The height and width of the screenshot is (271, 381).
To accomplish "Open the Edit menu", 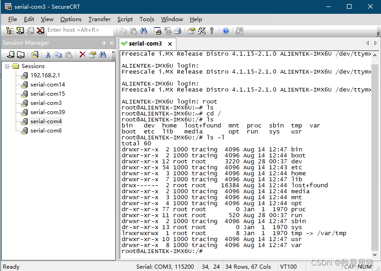I will click(x=29, y=19).
